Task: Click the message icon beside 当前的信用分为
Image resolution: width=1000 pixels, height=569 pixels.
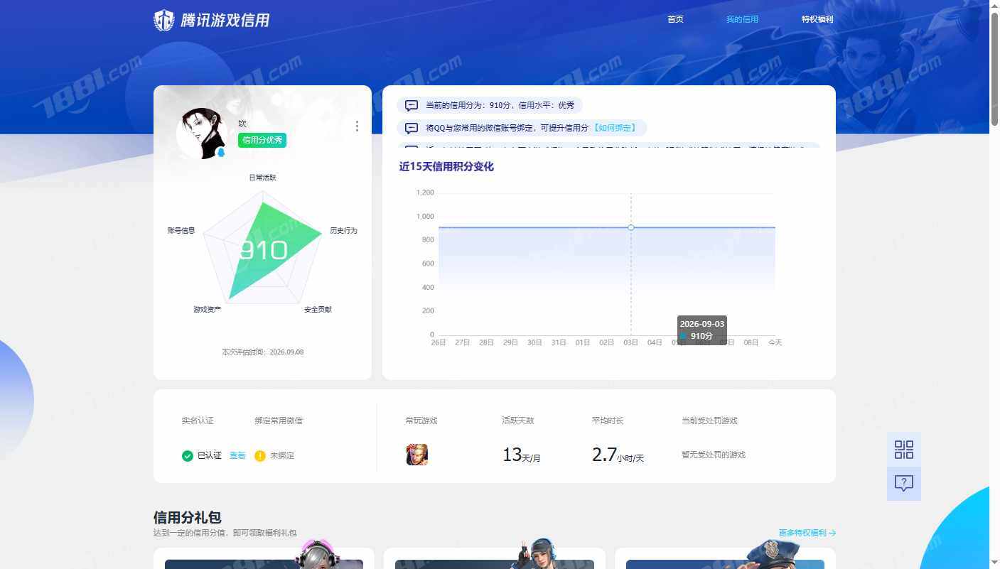Action: coord(412,105)
